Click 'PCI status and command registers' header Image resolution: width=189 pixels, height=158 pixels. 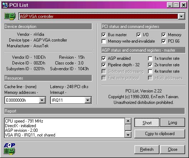pyautogui.click(x=143, y=27)
